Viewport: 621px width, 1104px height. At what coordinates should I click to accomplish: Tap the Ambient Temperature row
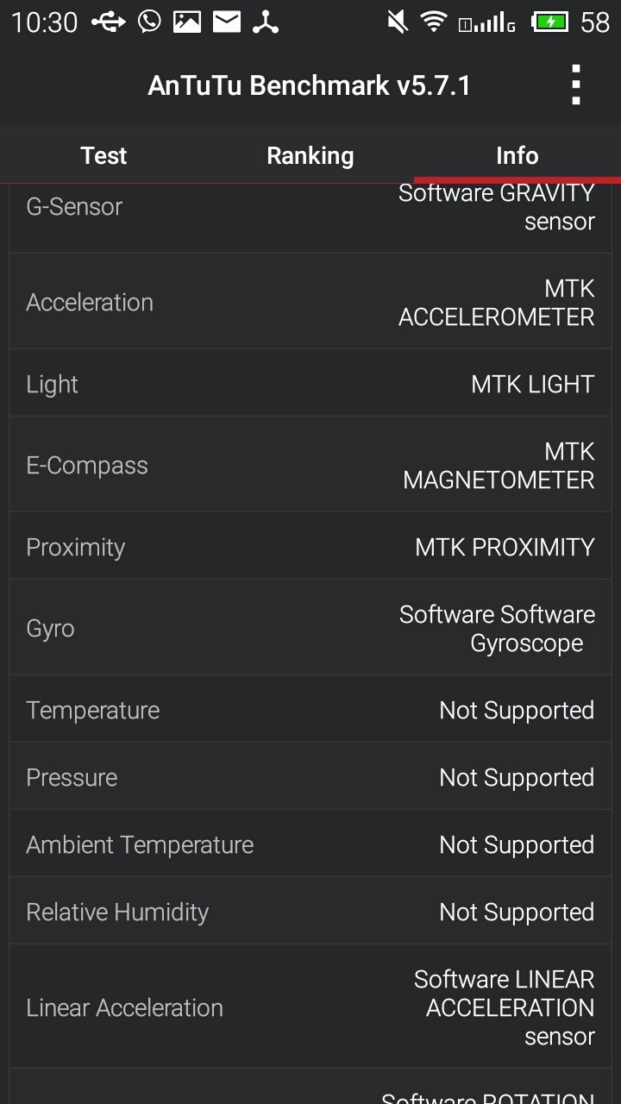tap(310, 844)
